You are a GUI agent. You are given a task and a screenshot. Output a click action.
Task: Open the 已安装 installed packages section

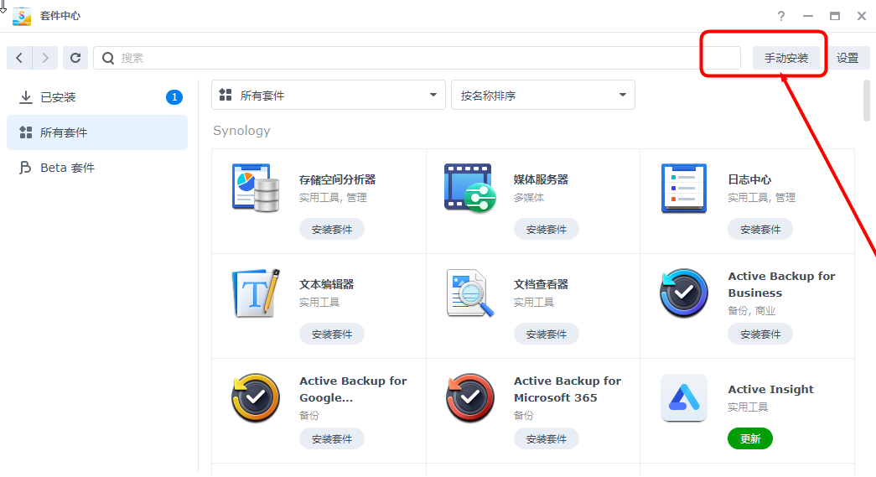(x=97, y=97)
